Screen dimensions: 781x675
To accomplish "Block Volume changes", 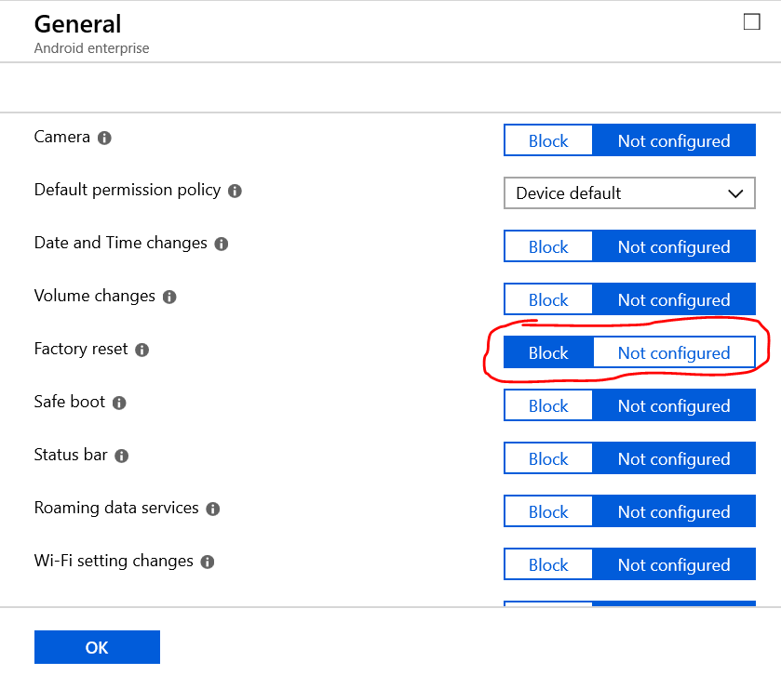I will 547,299.
